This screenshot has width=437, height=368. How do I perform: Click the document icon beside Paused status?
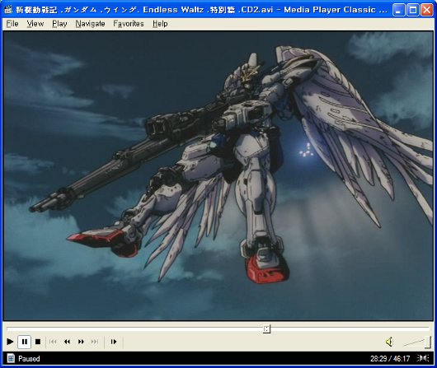tap(11, 358)
